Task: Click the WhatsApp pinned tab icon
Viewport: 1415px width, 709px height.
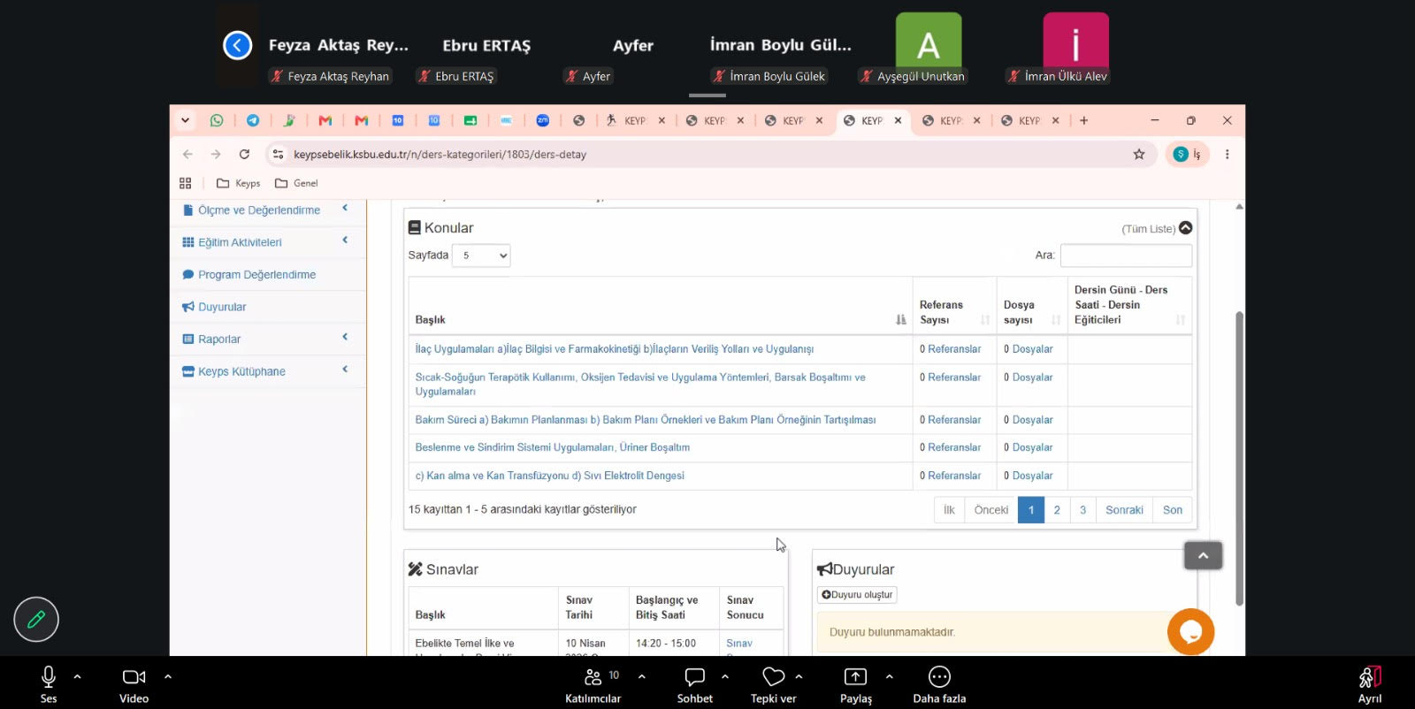Action: tap(217, 120)
